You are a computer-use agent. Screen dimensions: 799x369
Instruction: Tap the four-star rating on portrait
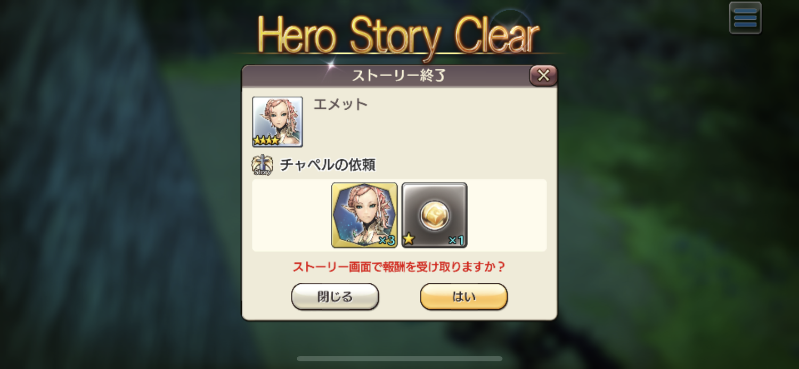pyautogui.click(x=266, y=141)
